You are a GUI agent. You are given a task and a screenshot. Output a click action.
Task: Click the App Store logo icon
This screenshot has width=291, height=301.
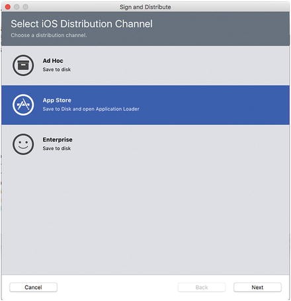[x=23, y=105]
